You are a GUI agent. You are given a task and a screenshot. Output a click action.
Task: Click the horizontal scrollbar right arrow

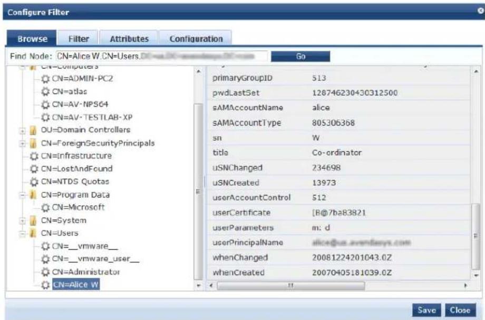point(465,285)
